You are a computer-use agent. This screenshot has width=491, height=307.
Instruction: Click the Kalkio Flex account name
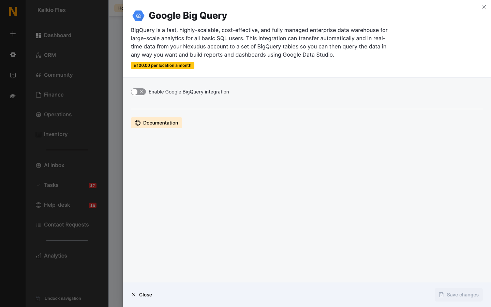[x=51, y=10]
